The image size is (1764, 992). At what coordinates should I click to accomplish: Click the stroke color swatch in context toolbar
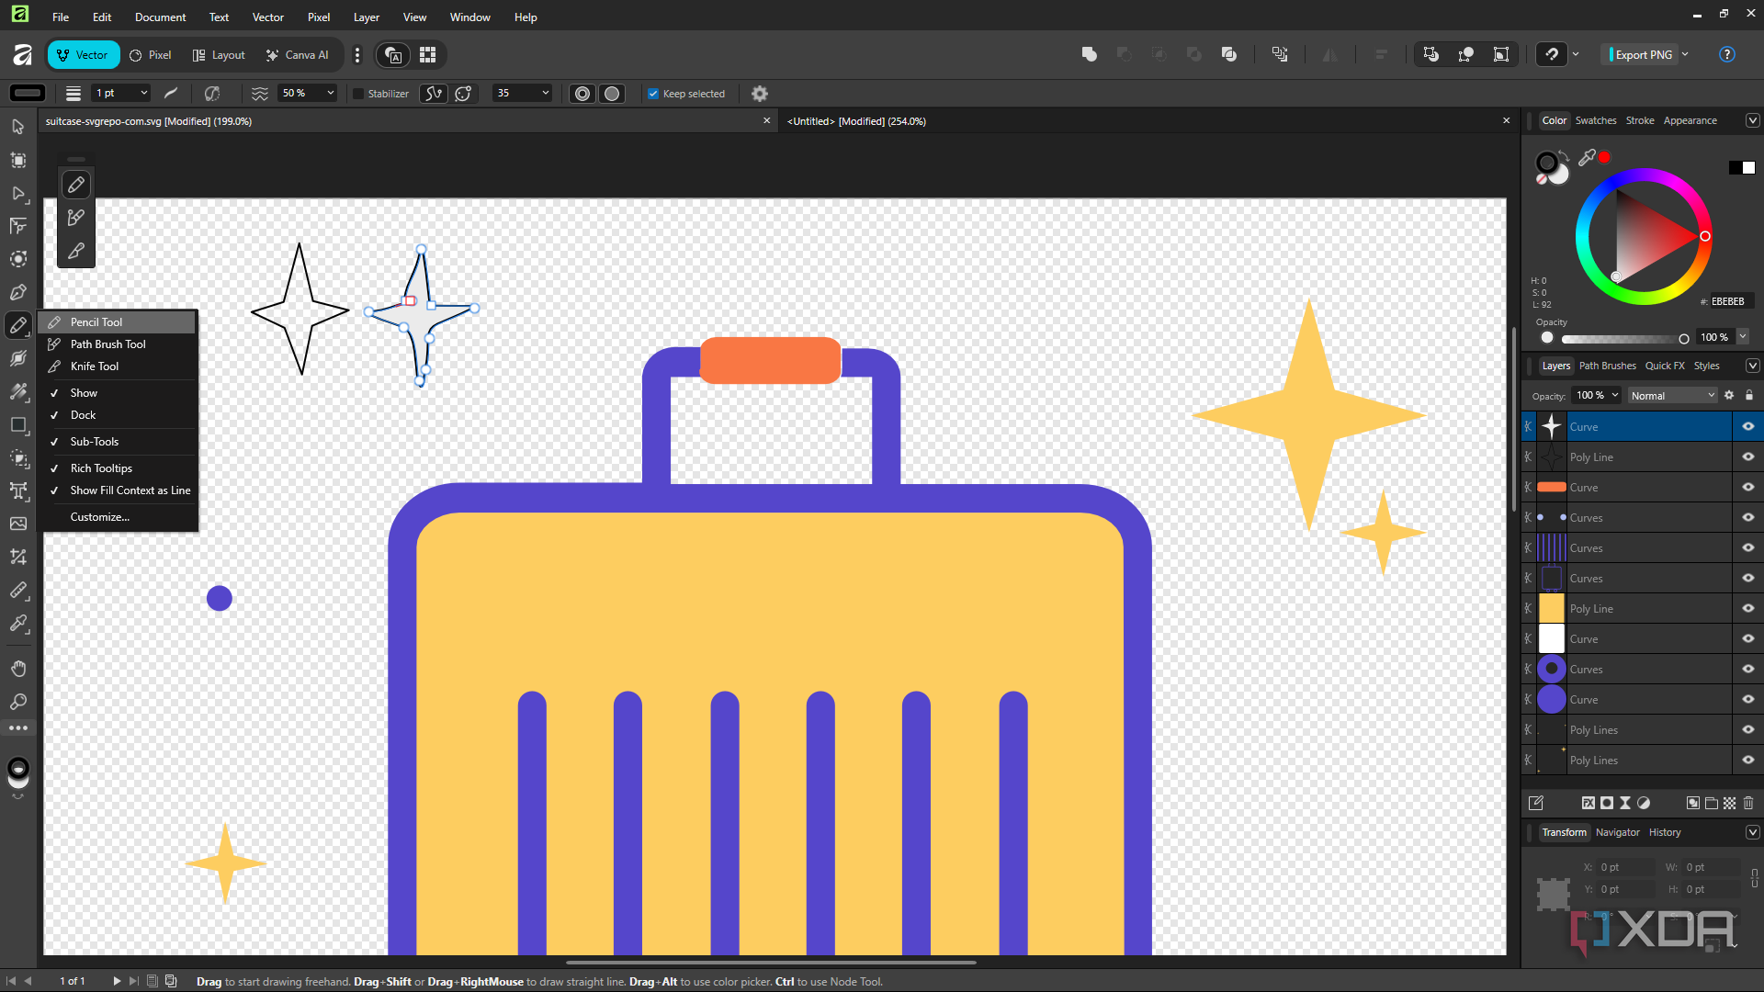28,94
